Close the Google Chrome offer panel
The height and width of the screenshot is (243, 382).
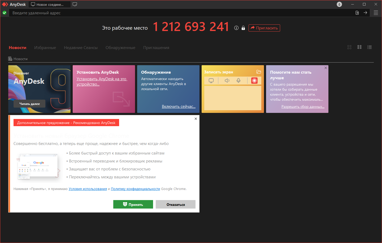[x=196, y=119]
